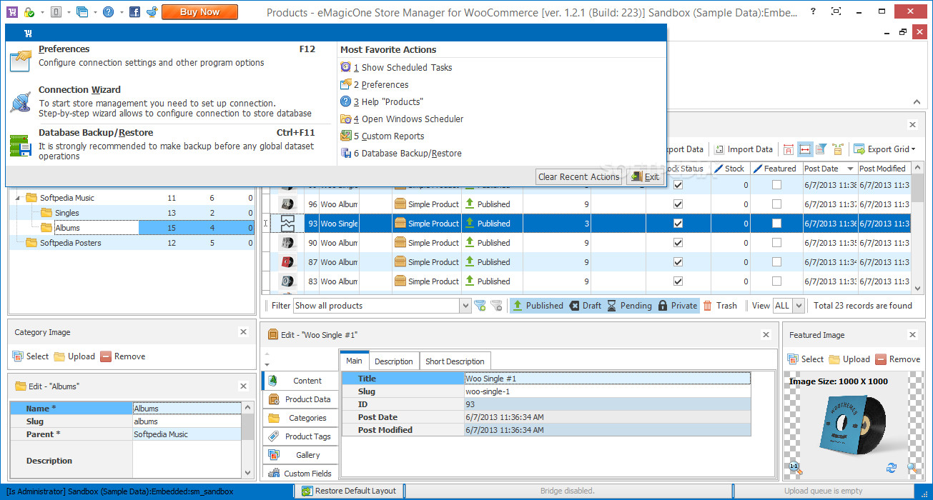This screenshot has height=500, width=933.
Task: Select favorite action Open Windows Scheduler
Action: pos(403,119)
